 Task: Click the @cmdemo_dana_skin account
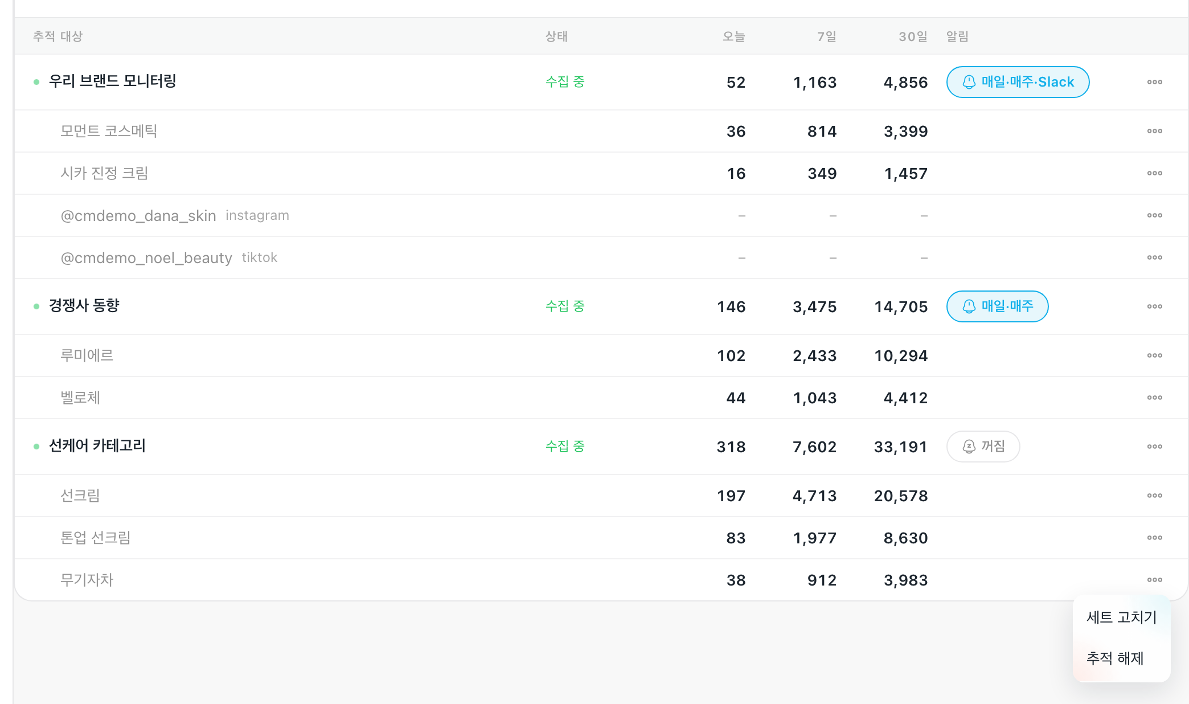[x=138, y=216]
